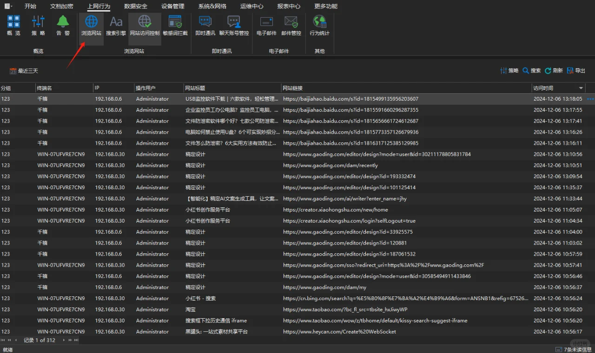Click the three-dots icon on the first row
Viewport: 595px width, 353px height.
coord(590,99)
